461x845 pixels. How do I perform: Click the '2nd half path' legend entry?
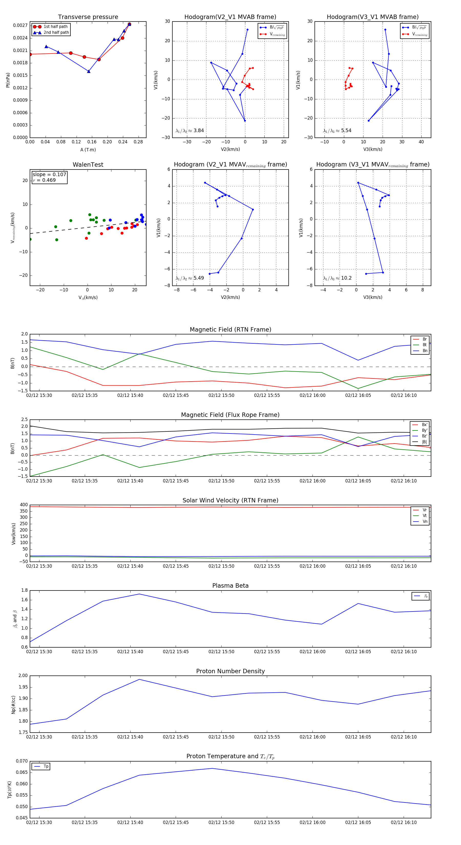pyautogui.click(x=51, y=33)
